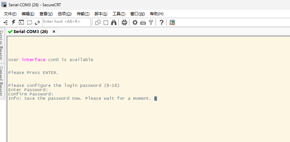Screen dimensions: 290x142
Task: Click the Disconnect chain-link icon
Action: (x=37, y=23)
